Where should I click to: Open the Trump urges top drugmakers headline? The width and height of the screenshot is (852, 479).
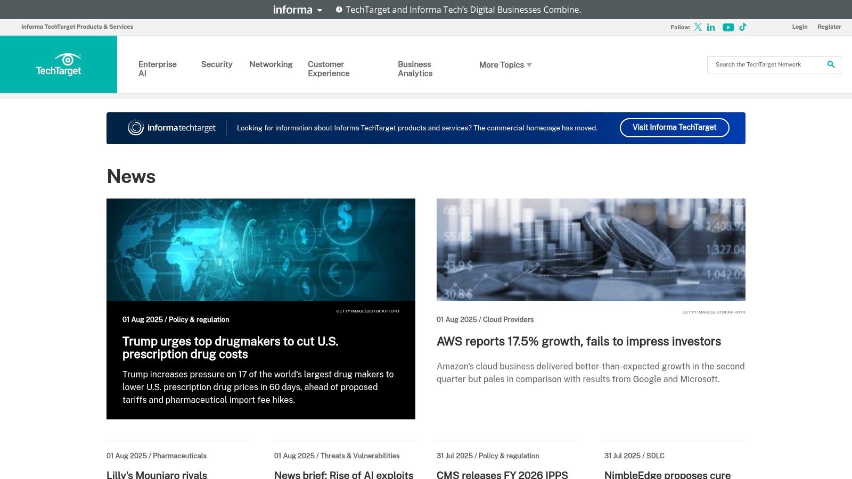tap(230, 348)
